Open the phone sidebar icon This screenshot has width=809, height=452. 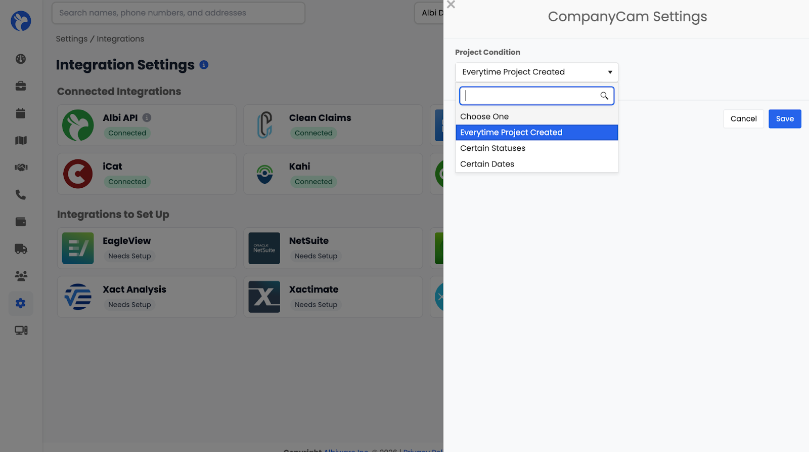tap(21, 194)
